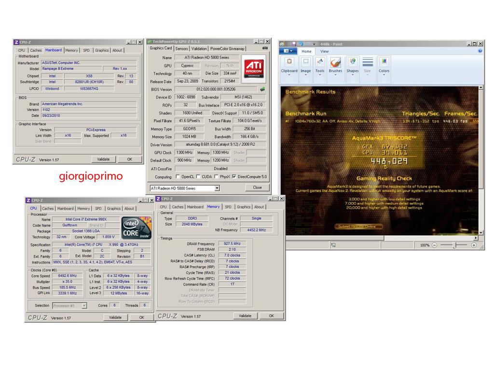Click Validate in the CPU-Z Mainboard window
Viewport: 494px width, 371px height.
tap(103, 159)
